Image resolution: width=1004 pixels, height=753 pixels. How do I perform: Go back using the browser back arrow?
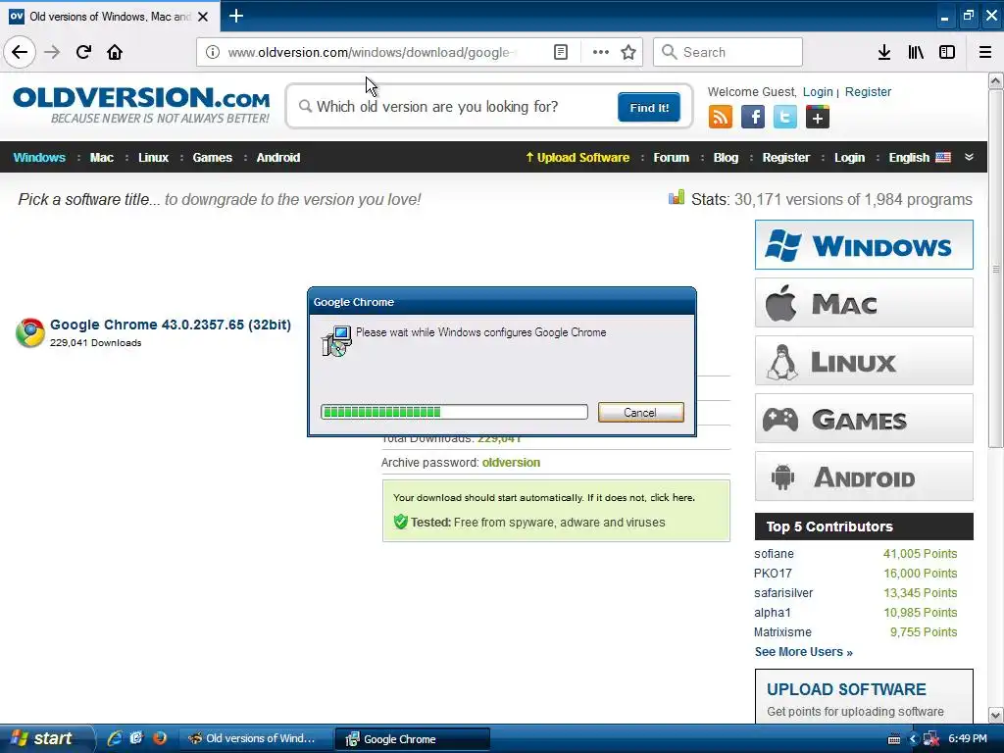click(20, 52)
